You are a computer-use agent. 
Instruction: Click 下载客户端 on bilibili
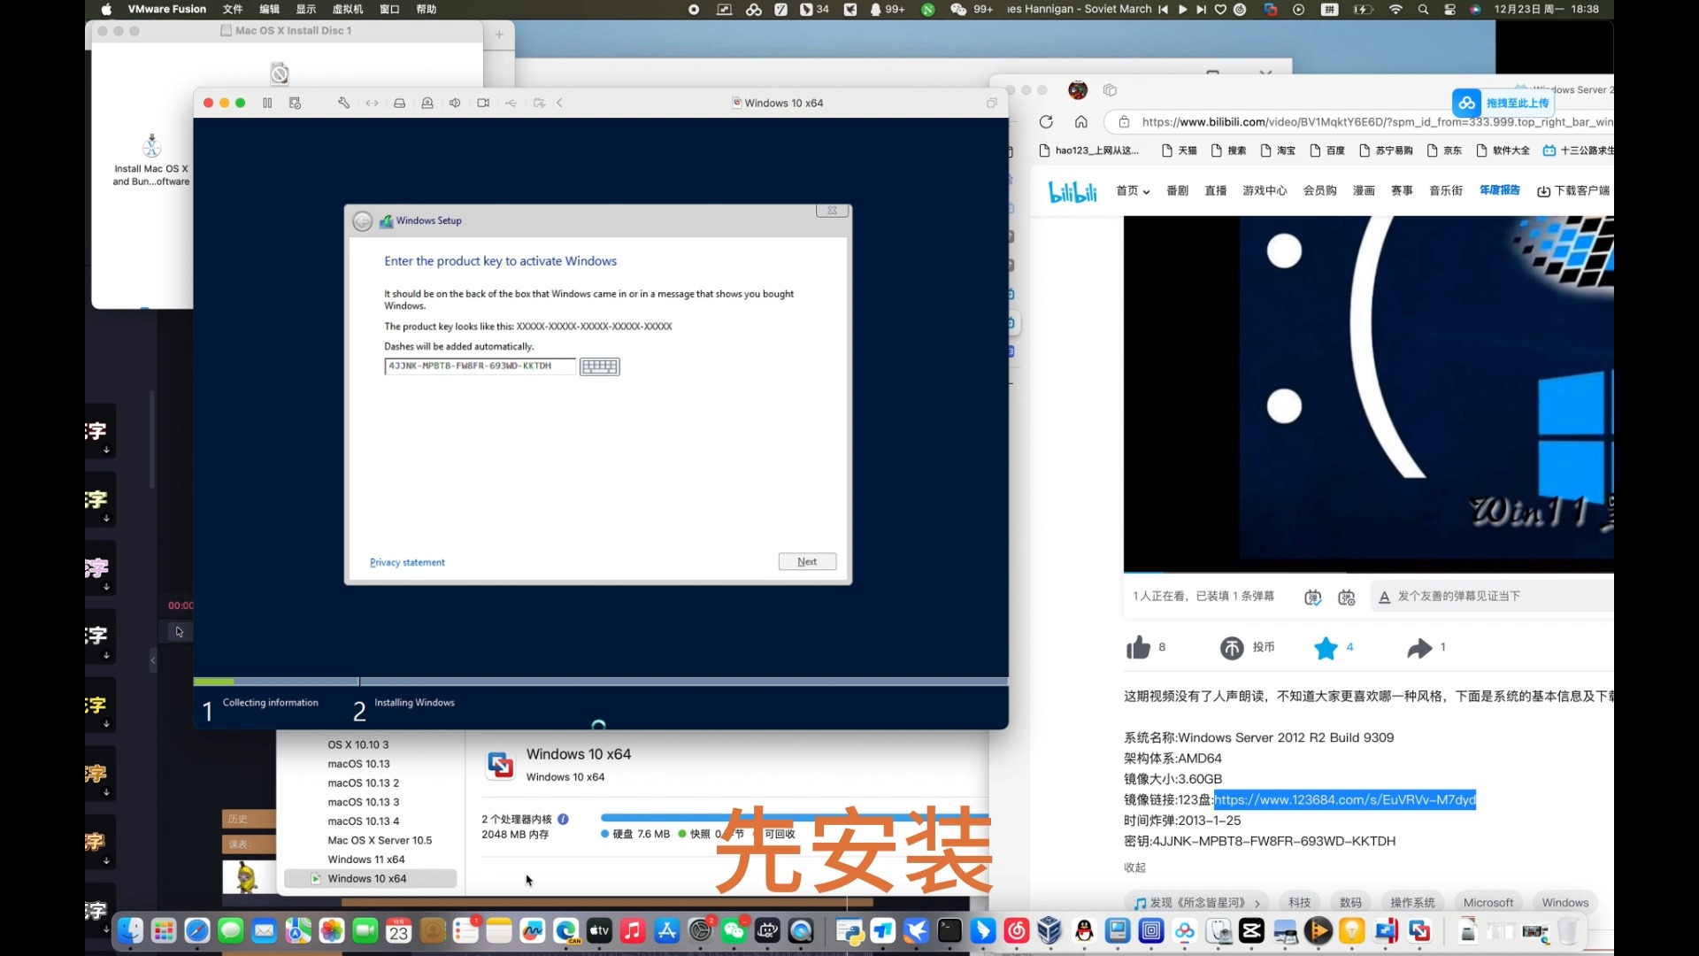click(x=1573, y=190)
